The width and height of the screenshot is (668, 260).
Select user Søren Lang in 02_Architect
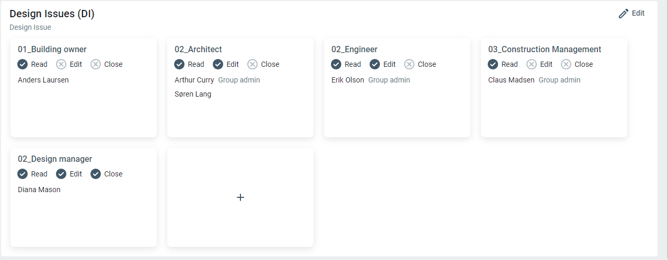click(193, 94)
